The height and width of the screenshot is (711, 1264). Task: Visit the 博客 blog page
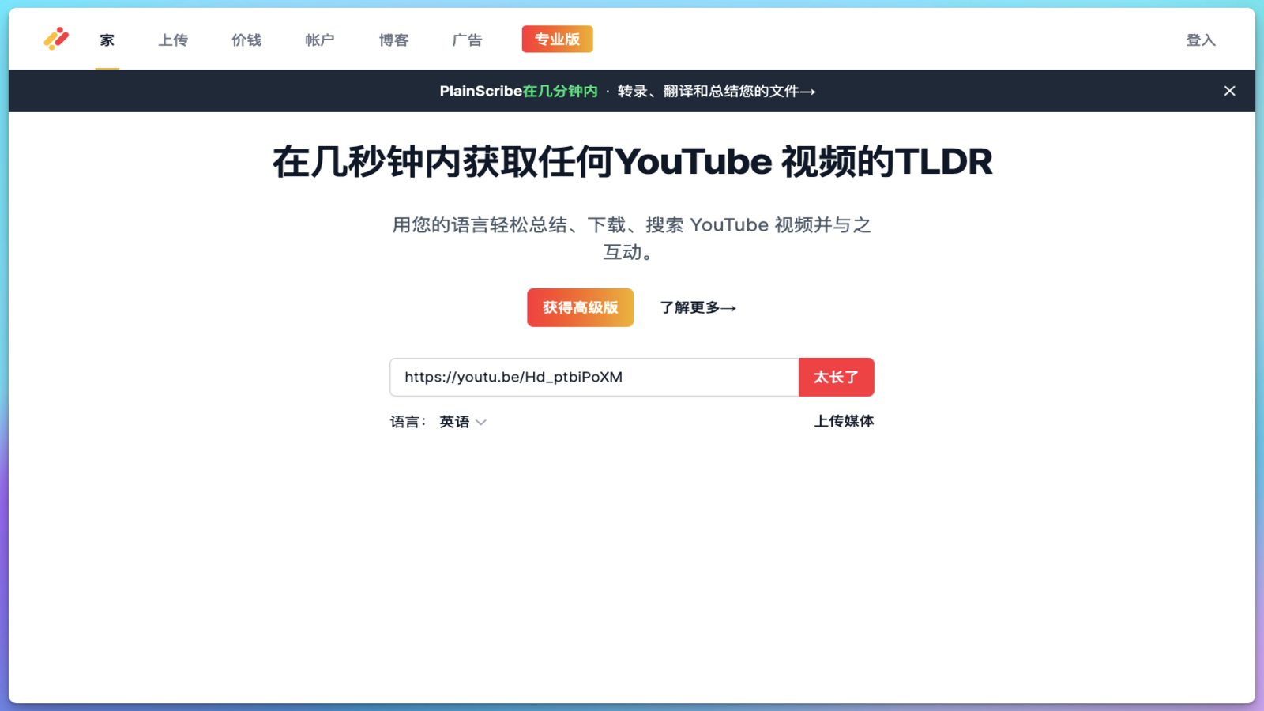pyautogui.click(x=393, y=39)
